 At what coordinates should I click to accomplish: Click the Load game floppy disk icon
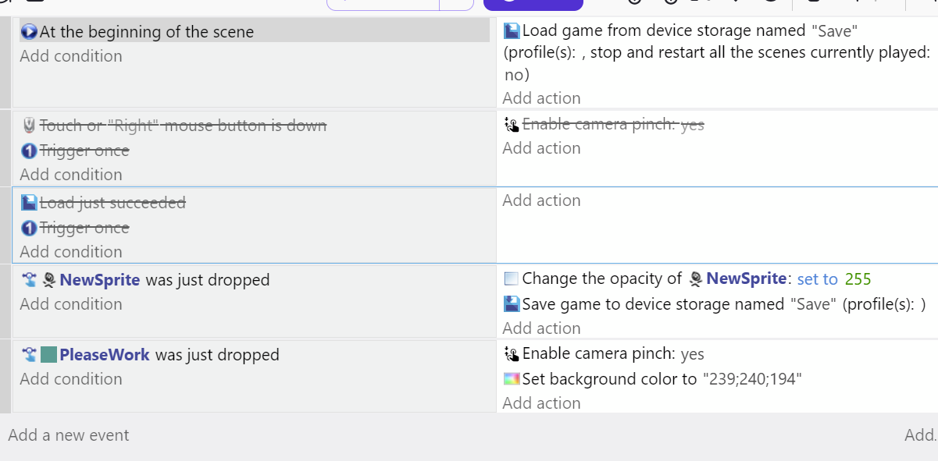coord(512,31)
